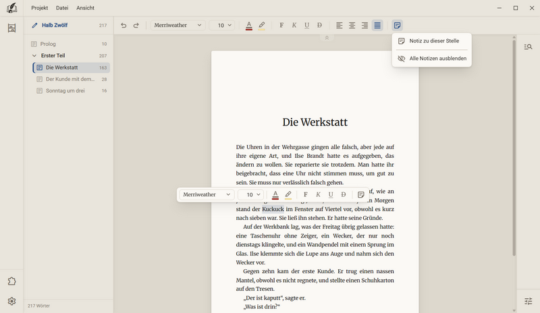Click the Prolog document icon

tap(34, 44)
